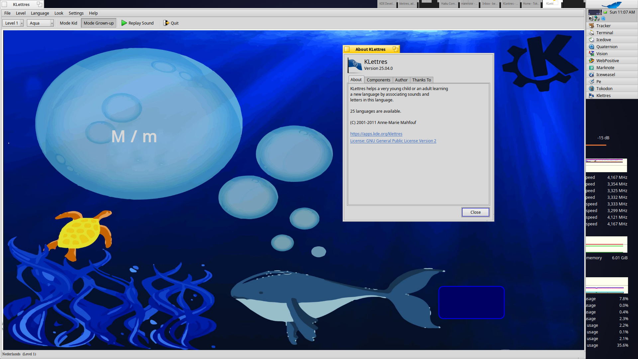Switch to WebPositive in the deskbar
The width and height of the screenshot is (638, 359).
(x=607, y=60)
